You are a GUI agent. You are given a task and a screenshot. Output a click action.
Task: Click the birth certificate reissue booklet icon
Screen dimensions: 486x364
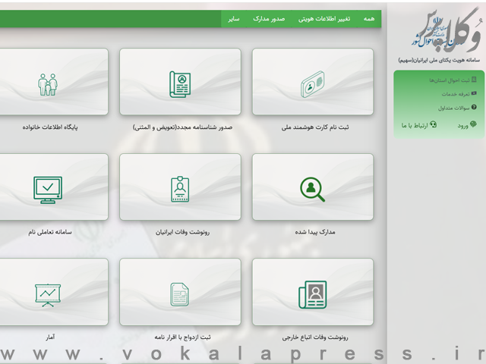(180, 83)
